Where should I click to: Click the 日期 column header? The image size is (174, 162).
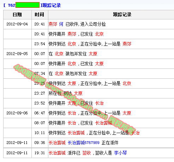(17, 15)
